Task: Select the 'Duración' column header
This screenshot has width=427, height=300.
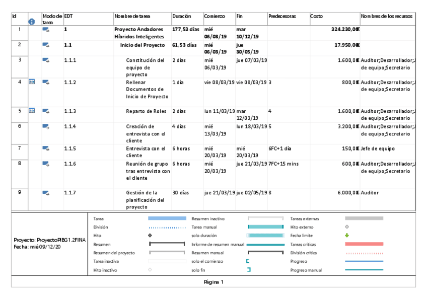Action: pos(181,17)
